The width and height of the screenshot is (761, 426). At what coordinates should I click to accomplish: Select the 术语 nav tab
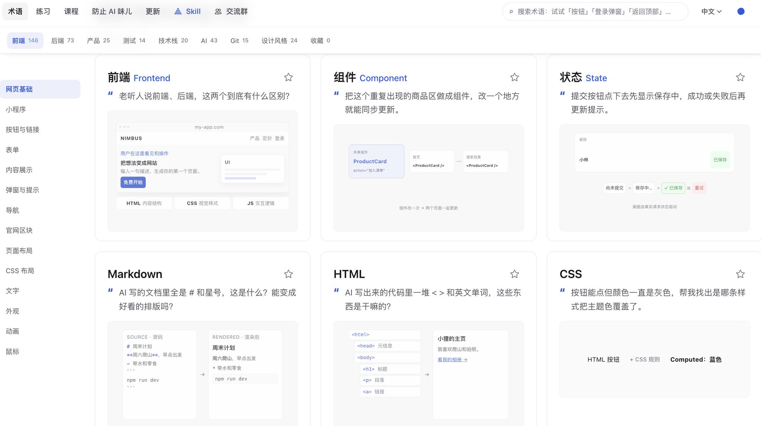(15, 12)
